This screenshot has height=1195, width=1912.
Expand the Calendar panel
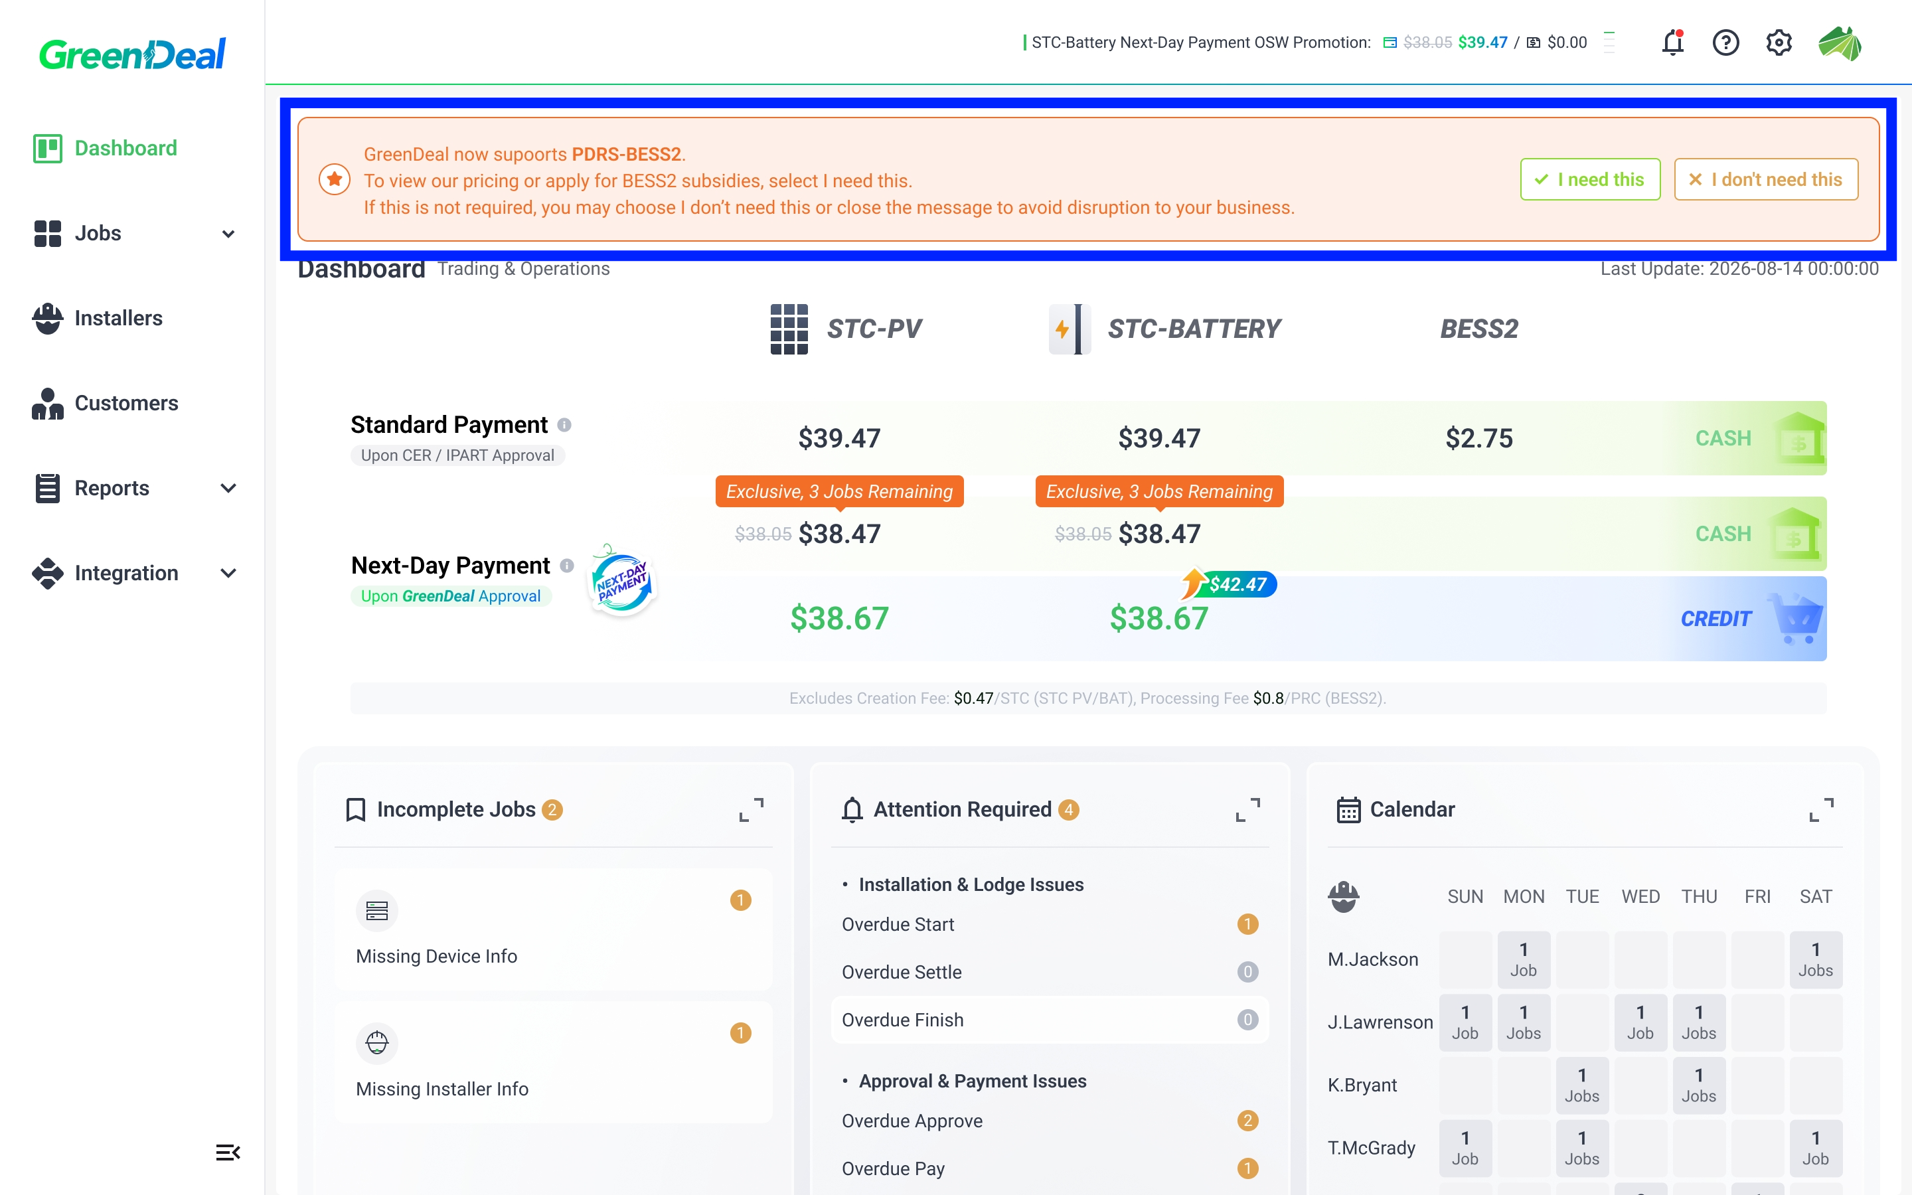[1821, 809]
